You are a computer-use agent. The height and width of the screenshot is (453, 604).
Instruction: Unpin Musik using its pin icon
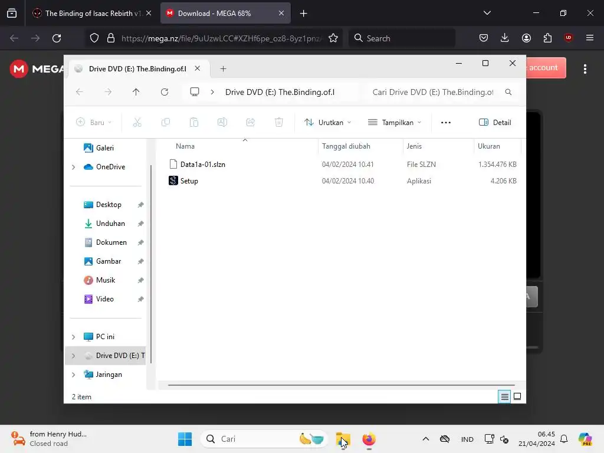tap(140, 280)
